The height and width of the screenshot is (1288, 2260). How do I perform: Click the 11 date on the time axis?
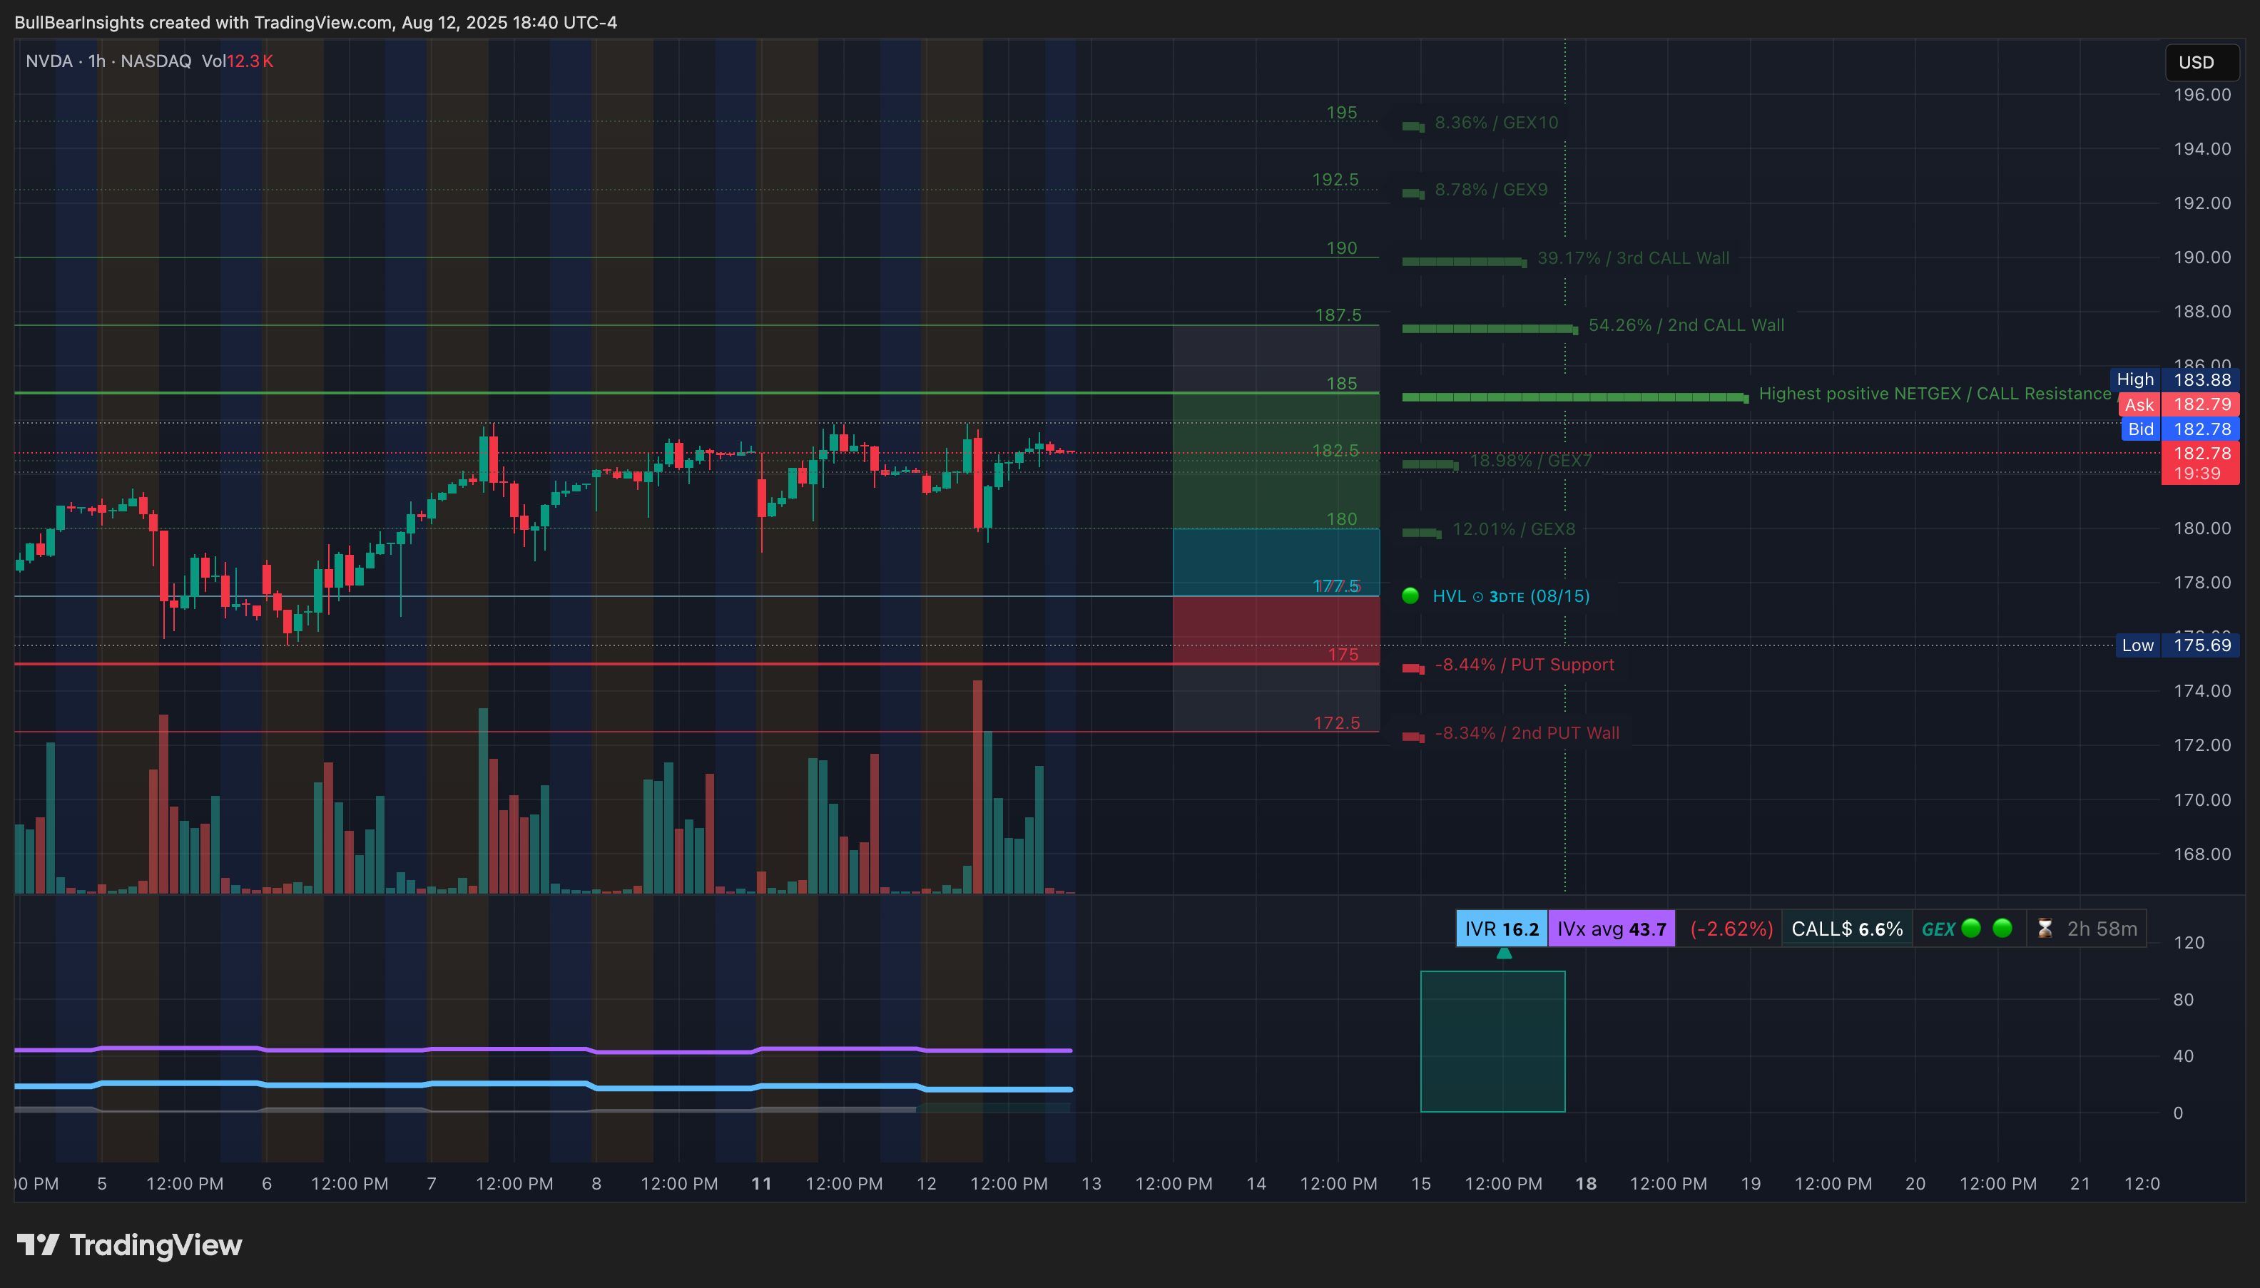pos(761,1184)
